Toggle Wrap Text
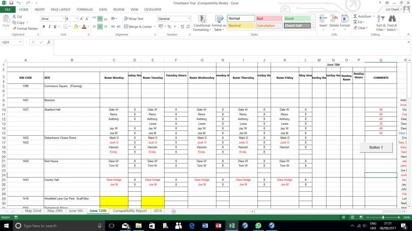The height and width of the screenshot is (231, 412). click(x=134, y=19)
